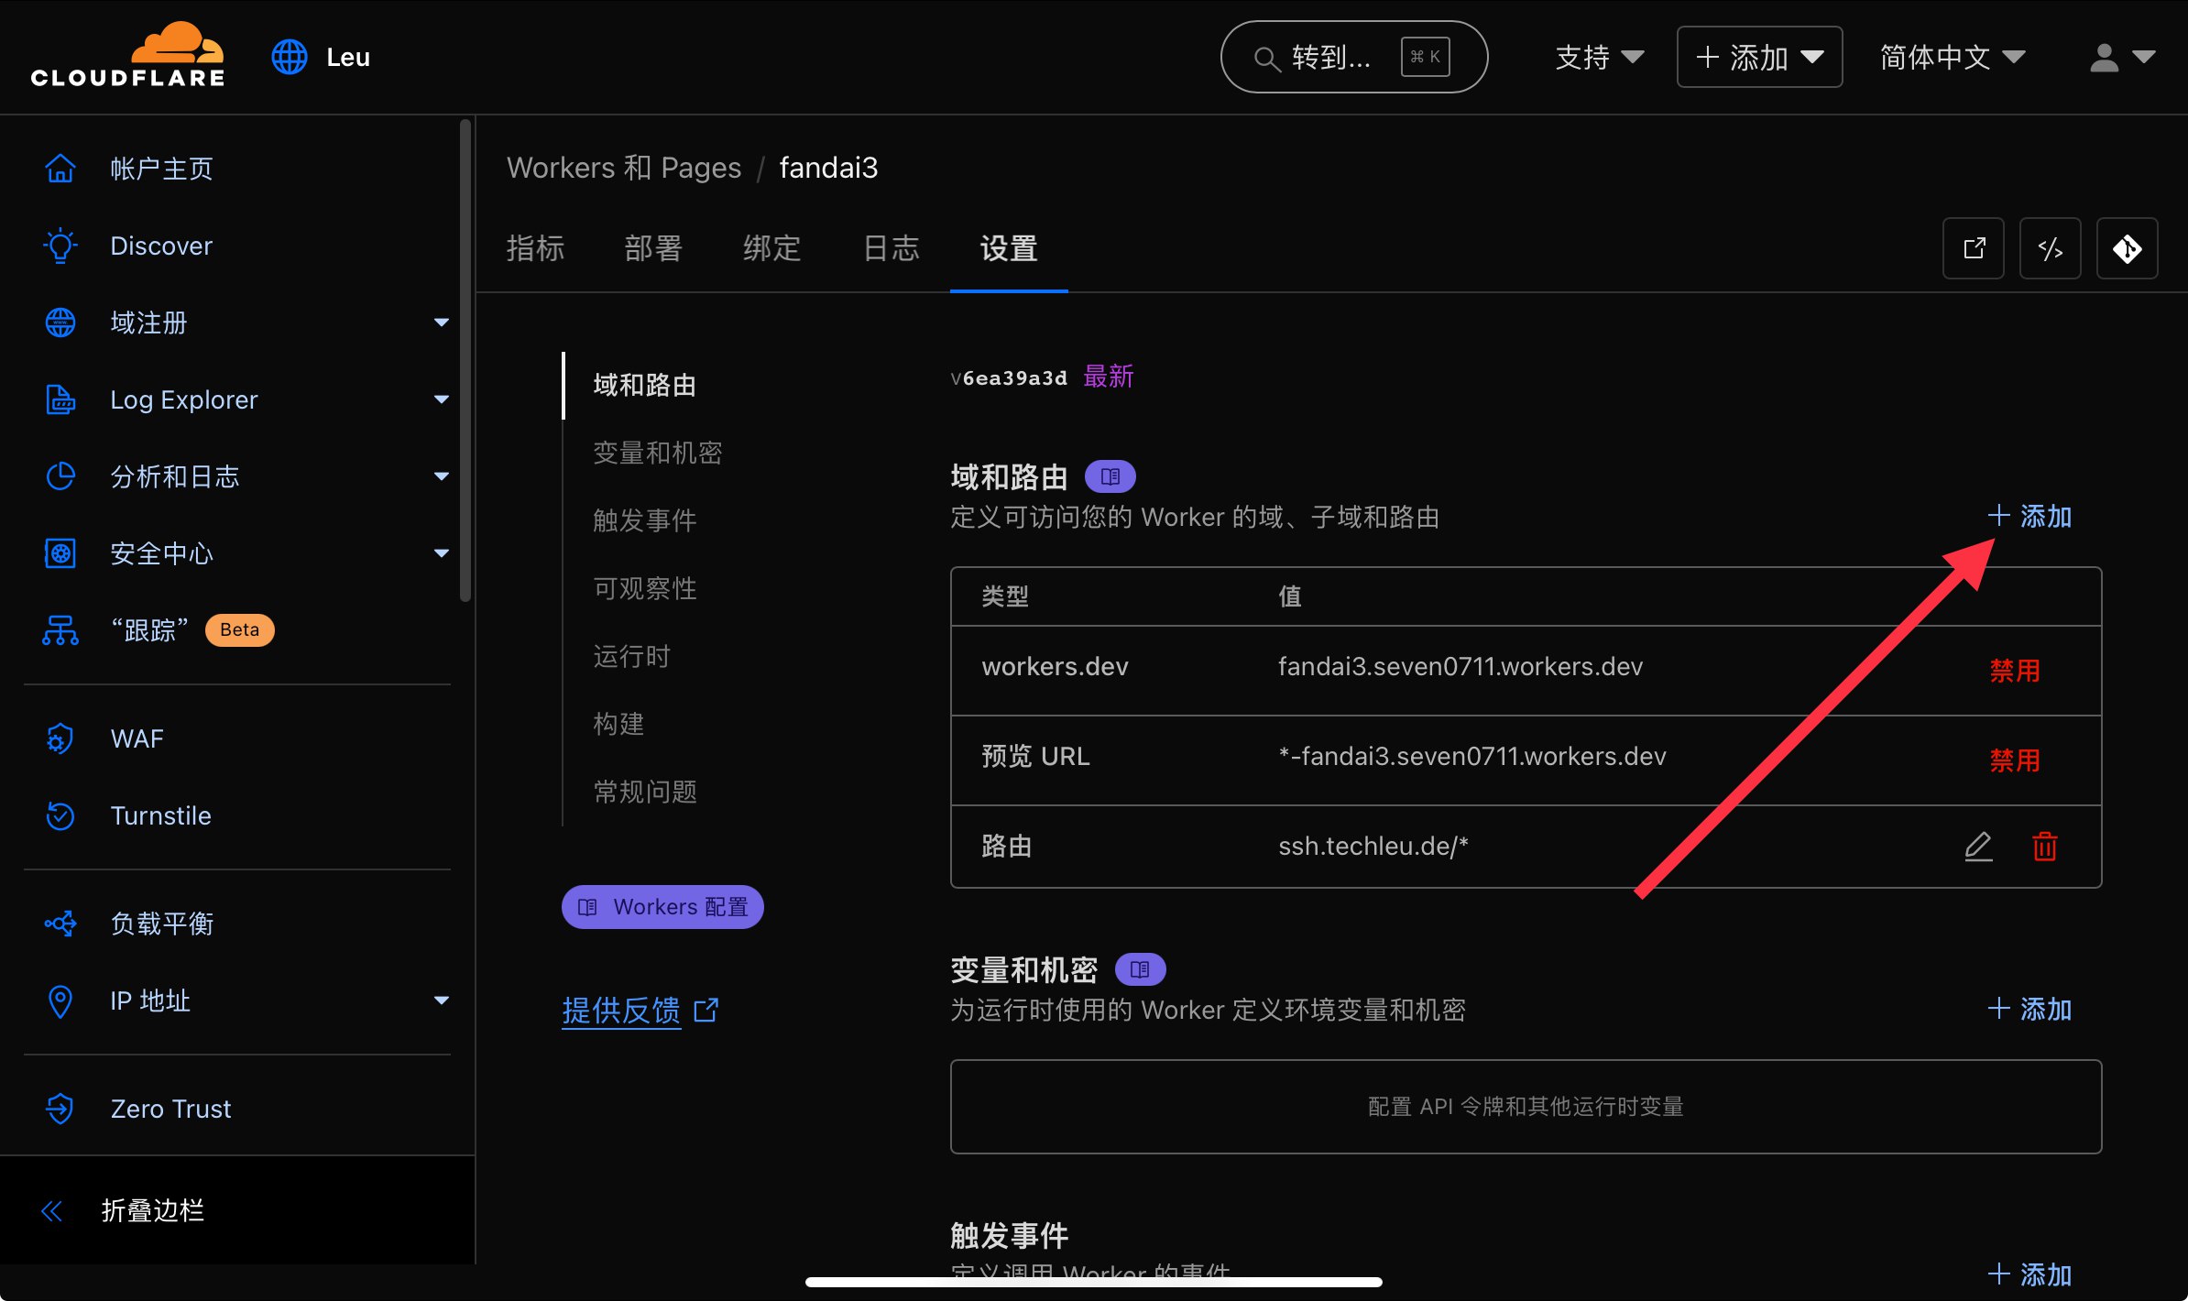The image size is (2188, 1301).
Task: Click the 折叠边栏 collapse sidebar label
Action: click(x=153, y=1211)
